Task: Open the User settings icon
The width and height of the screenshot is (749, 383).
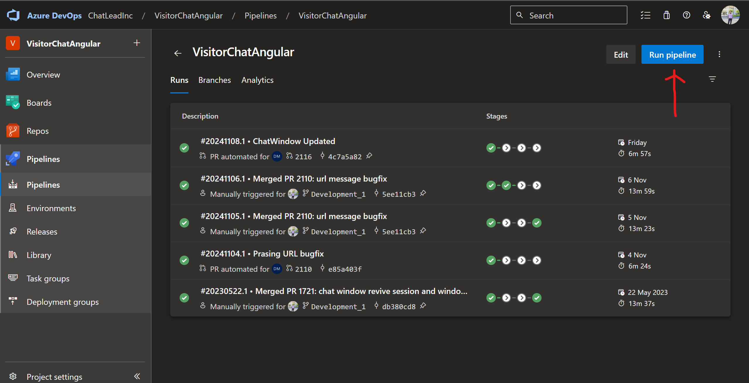Action: click(x=707, y=15)
